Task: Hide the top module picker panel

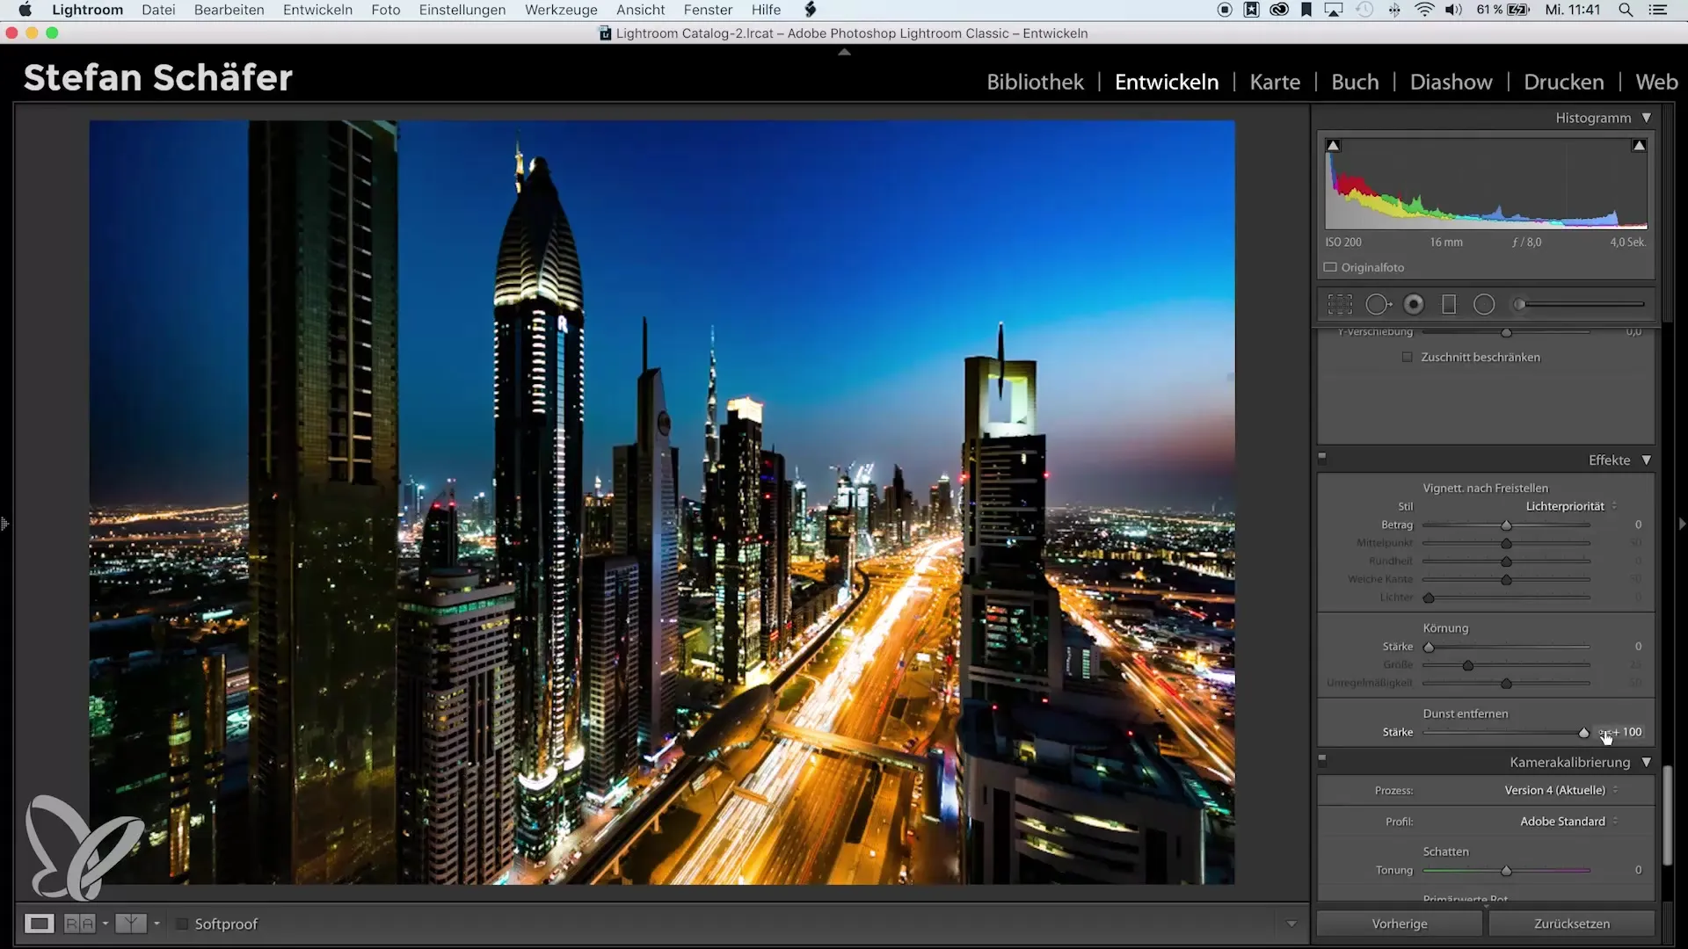Action: pos(844,53)
